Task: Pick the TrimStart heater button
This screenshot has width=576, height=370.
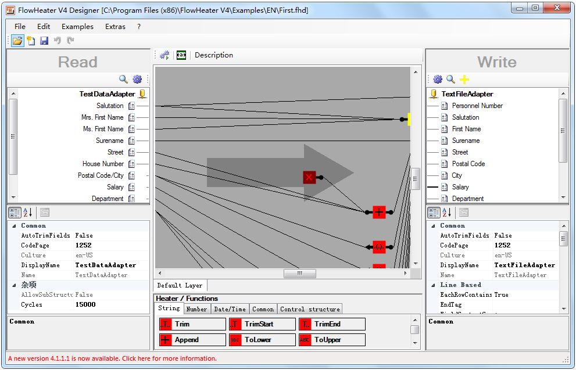Action: pyautogui.click(x=262, y=324)
